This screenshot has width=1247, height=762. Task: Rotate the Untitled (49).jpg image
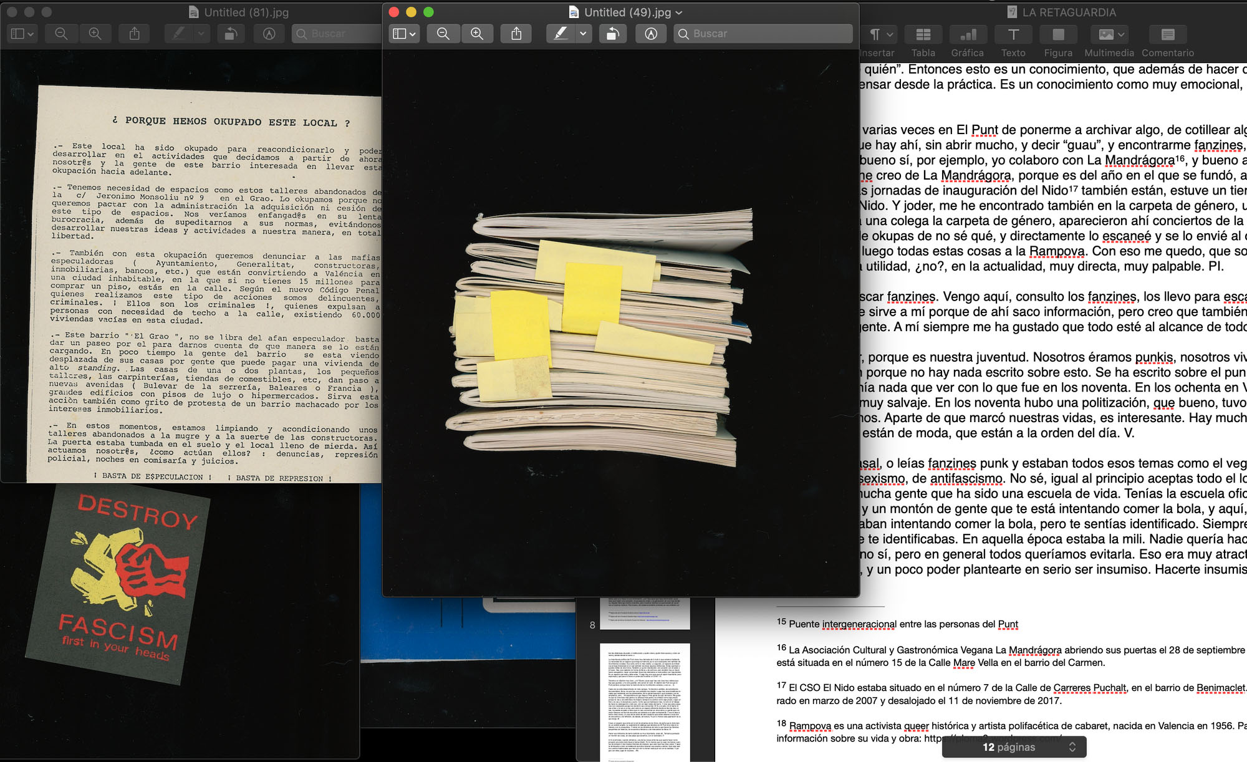pos(612,34)
